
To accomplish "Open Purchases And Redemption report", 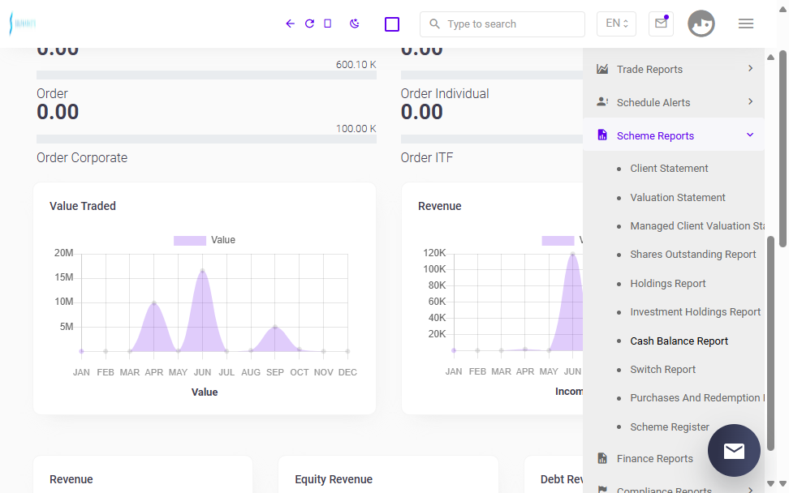I will pyautogui.click(x=697, y=398).
